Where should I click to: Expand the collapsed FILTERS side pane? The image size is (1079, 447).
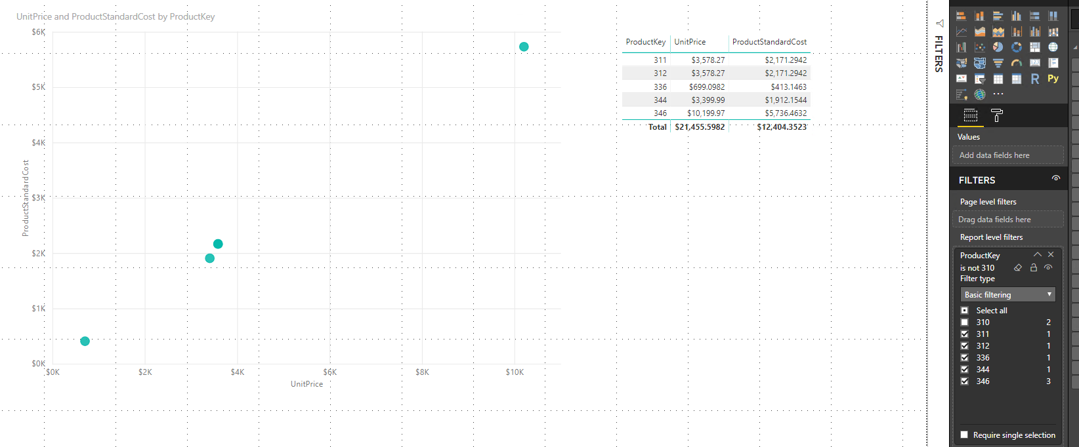[939, 23]
